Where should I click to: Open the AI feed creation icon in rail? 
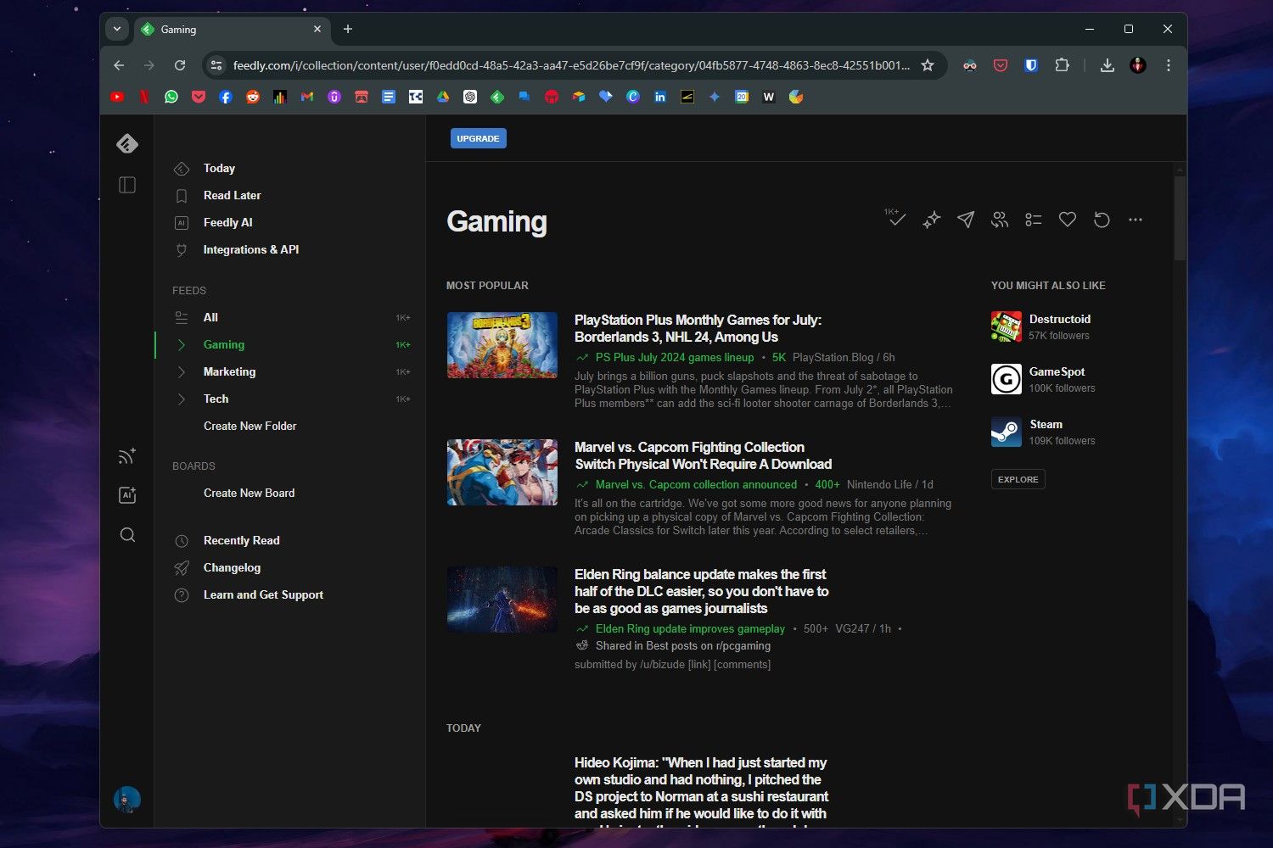pos(127,495)
